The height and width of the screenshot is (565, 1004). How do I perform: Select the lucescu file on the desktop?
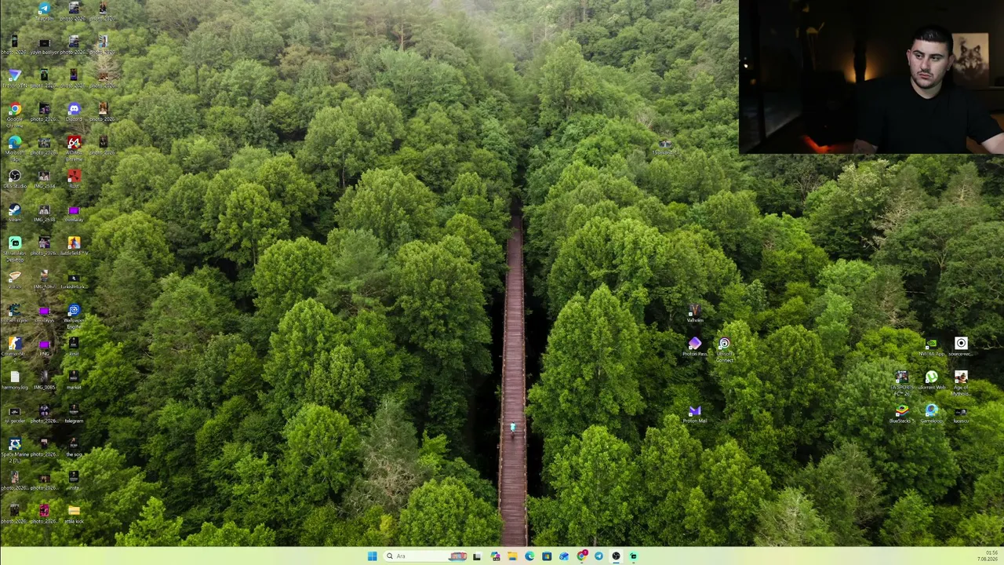(x=961, y=414)
